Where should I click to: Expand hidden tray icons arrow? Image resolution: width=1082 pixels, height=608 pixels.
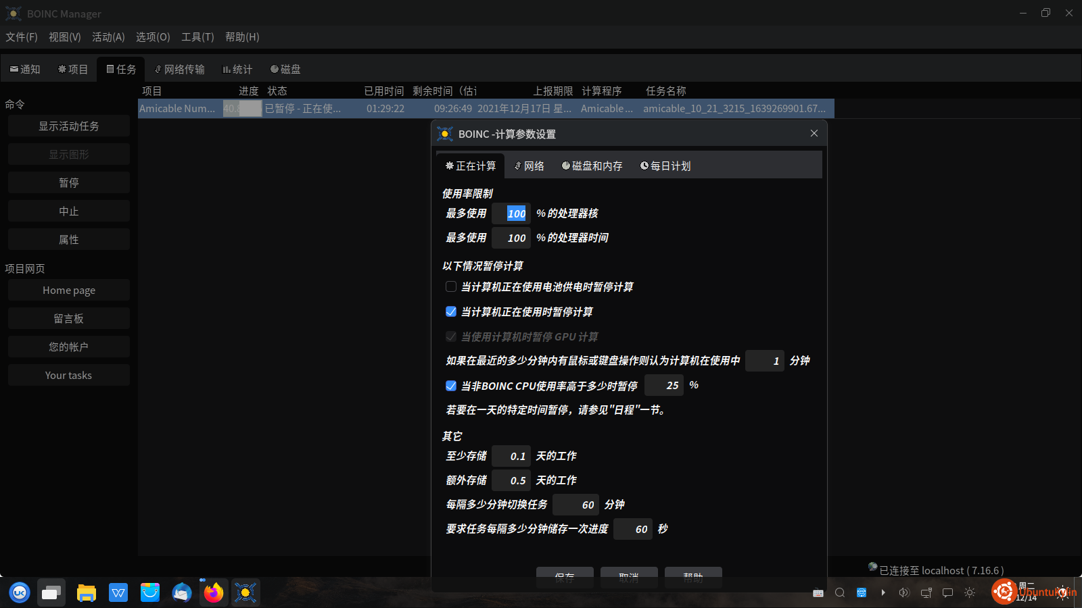point(883,592)
